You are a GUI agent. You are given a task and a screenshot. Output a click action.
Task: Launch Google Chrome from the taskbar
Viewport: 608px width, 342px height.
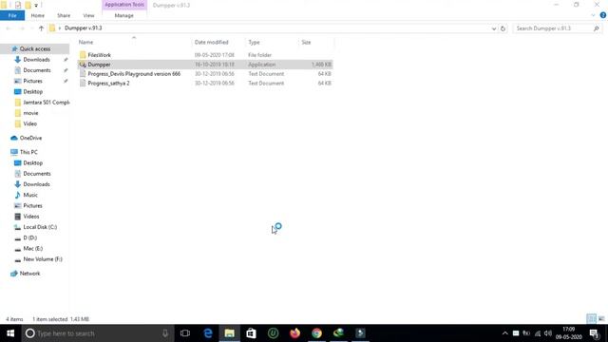(316, 333)
